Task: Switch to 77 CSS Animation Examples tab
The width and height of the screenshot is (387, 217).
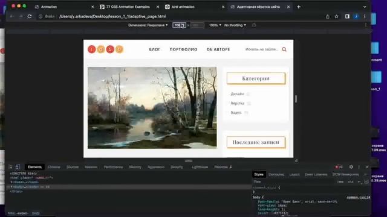Action: click(128, 7)
